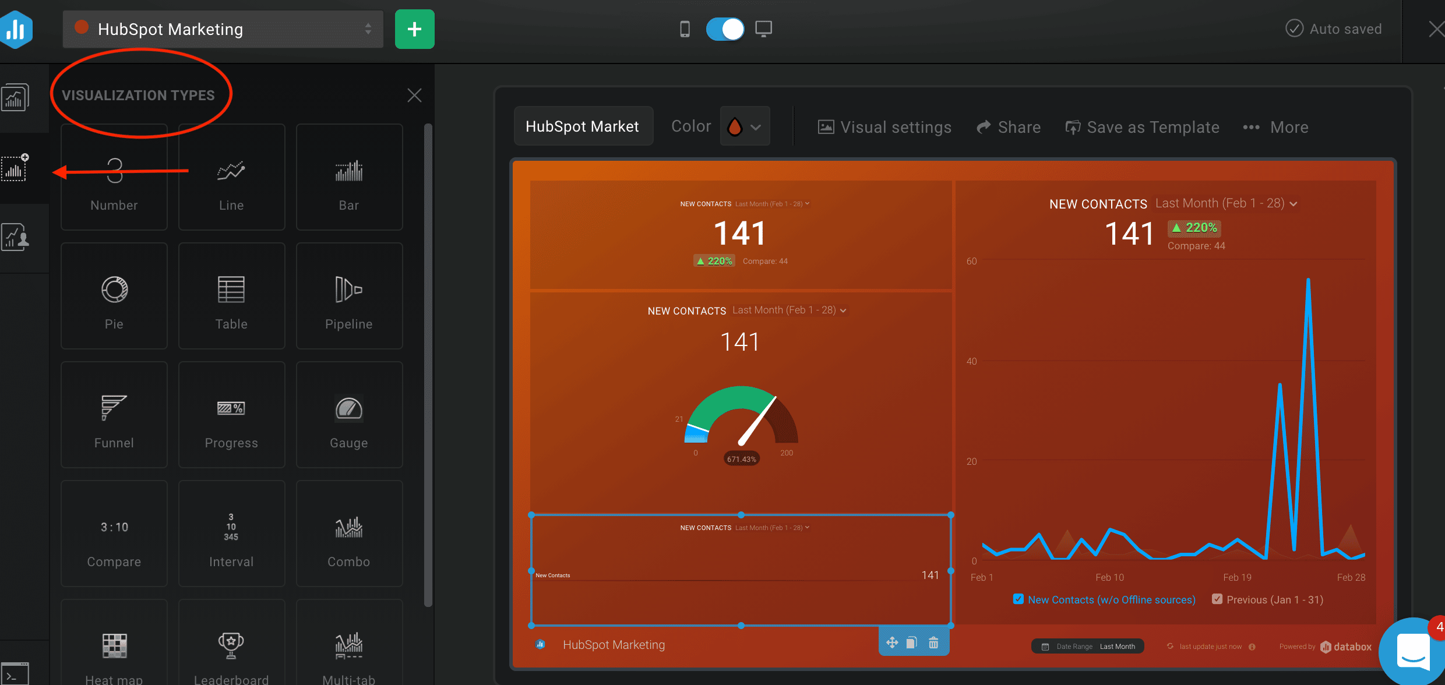Add a Compare visualization
The height and width of the screenshot is (685, 1445).
click(114, 534)
